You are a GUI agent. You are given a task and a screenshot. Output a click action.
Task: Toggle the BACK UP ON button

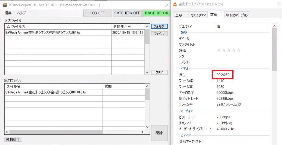click(x=156, y=13)
